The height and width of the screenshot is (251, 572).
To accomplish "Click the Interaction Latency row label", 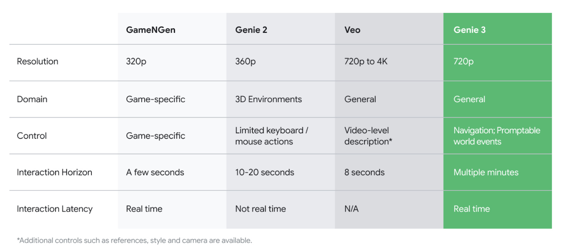I will tap(55, 209).
